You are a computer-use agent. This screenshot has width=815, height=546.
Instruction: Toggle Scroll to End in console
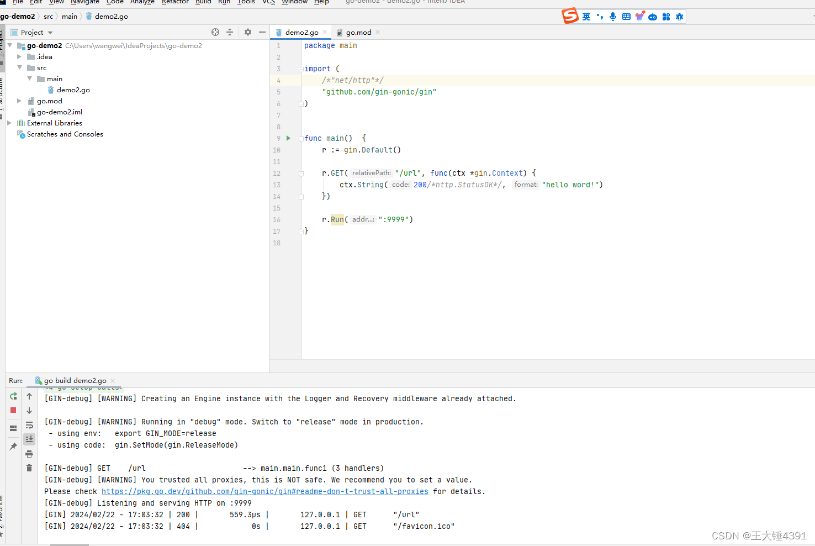coord(29,439)
